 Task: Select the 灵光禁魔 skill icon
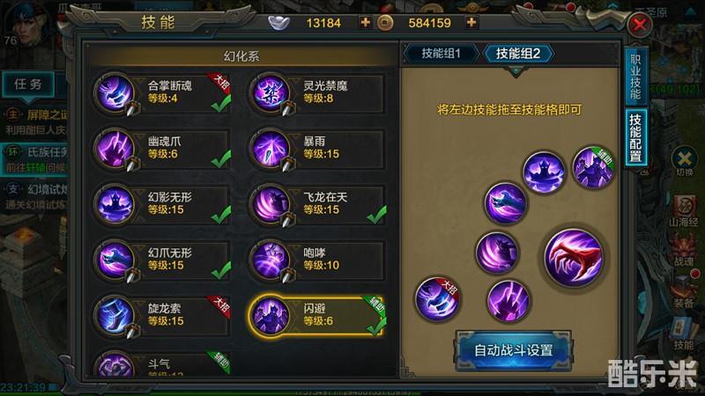(x=271, y=93)
